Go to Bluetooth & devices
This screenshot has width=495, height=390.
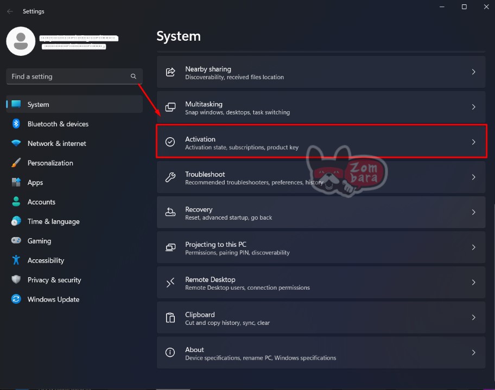[x=74, y=124]
